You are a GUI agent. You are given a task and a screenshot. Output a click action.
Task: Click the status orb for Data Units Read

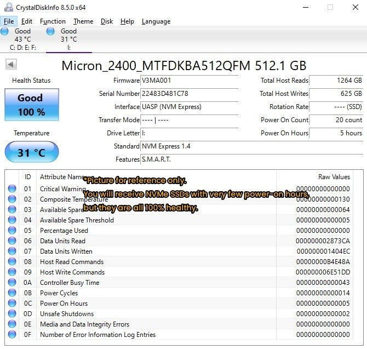point(12,241)
